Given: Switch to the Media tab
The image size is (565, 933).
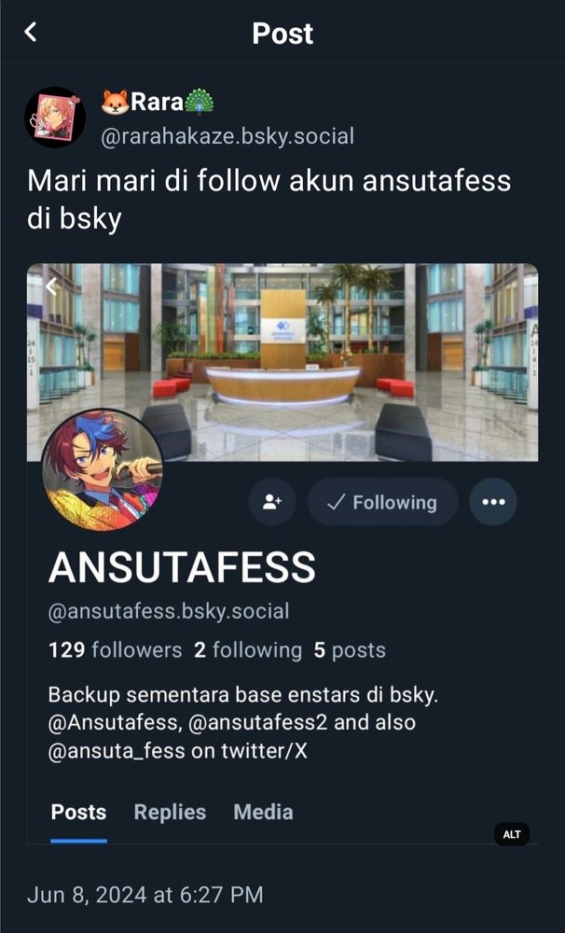Looking at the screenshot, I should [x=264, y=813].
